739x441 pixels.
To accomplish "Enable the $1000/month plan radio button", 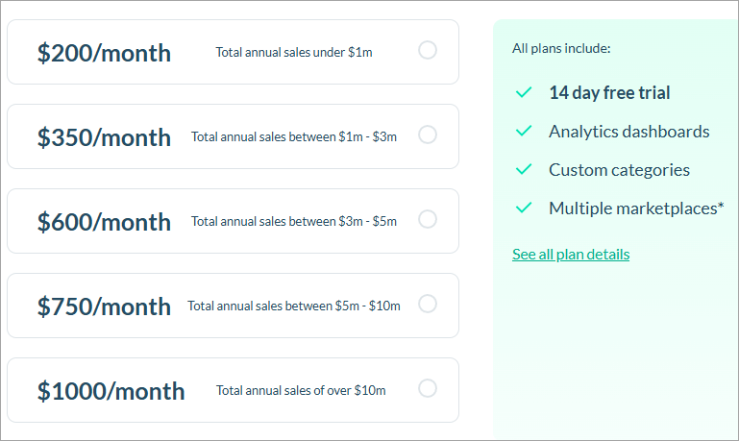I will pos(428,388).
